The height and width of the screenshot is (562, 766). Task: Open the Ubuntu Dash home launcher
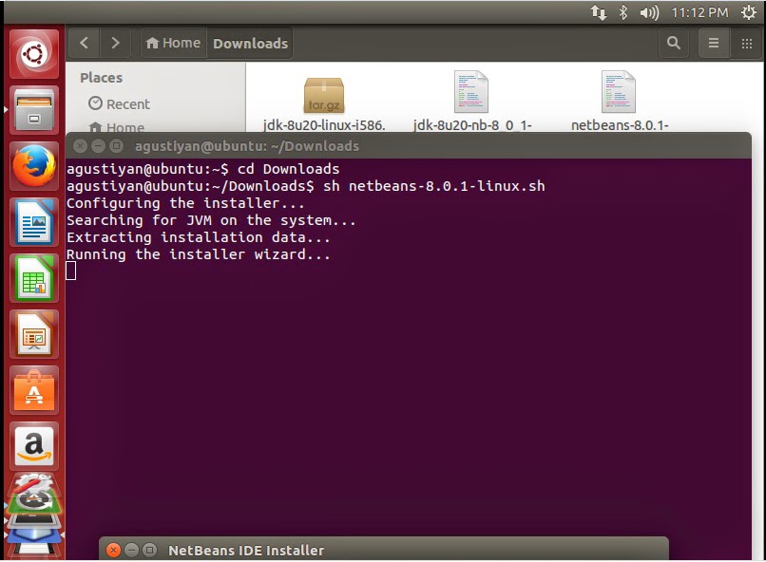(33, 54)
